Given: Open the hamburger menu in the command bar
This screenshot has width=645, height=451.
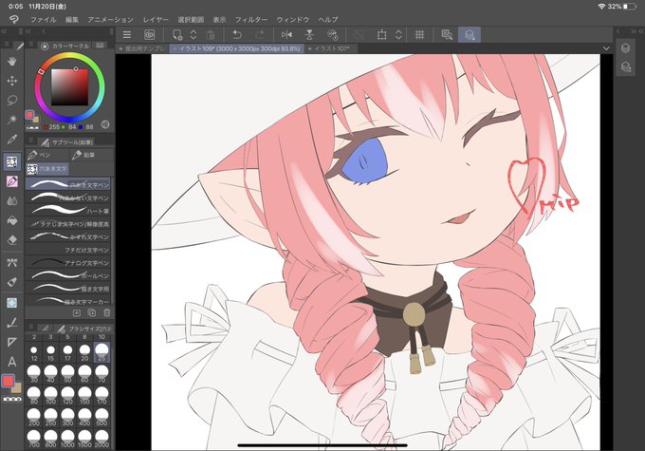Looking at the screenshot, I should (127, 35).
